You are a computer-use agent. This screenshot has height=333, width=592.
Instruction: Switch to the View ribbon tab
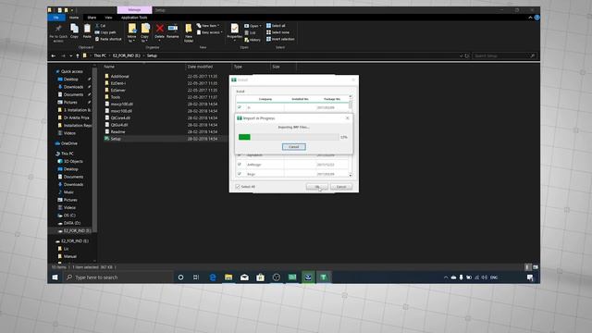pyautogui.click(x=109, y=18)
